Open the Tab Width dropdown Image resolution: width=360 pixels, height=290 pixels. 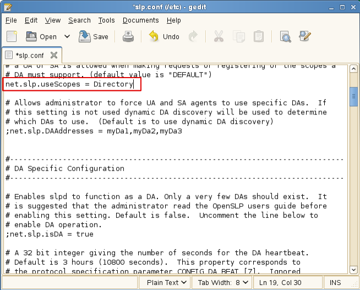pos(222,282)
